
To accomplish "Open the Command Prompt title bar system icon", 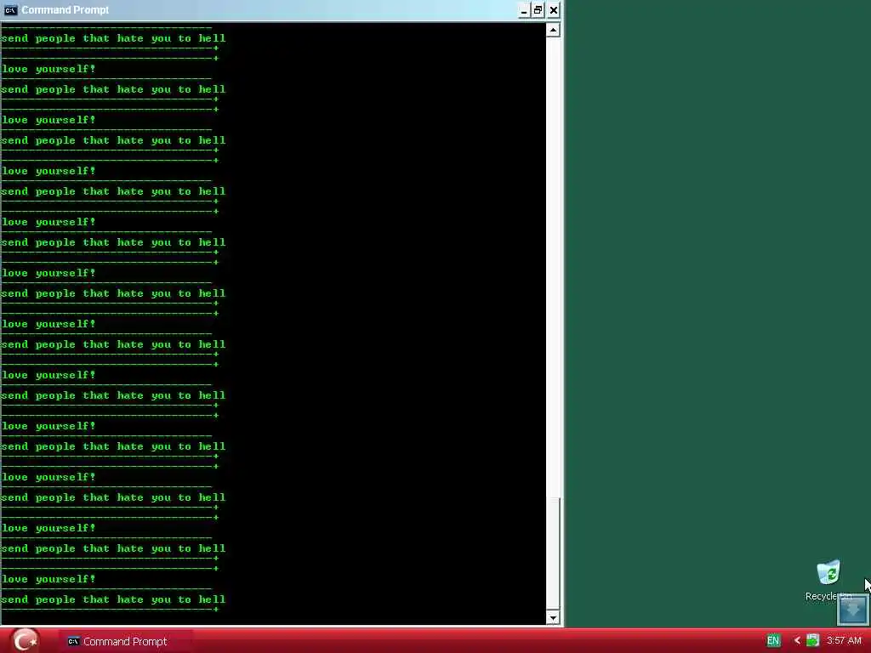I will click(x=10, y=10).
